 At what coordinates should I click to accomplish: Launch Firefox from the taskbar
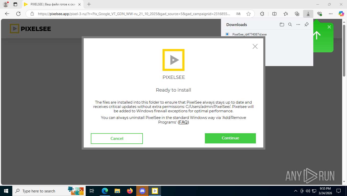pos(130,191)
